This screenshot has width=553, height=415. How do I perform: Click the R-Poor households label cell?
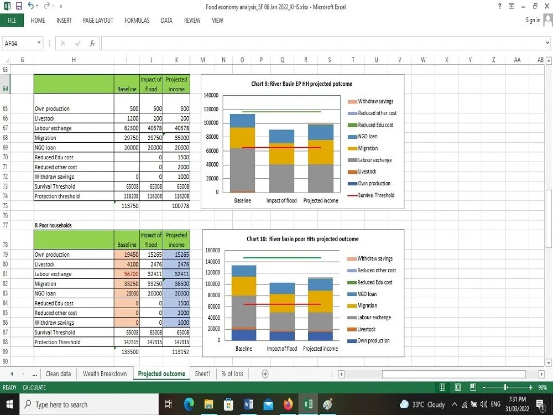(74, 225)
